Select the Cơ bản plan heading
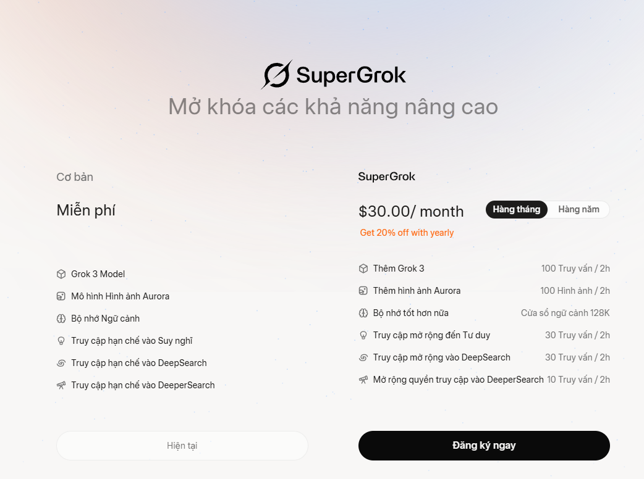Viewport: 644px width, 479px height. (75, 177)
